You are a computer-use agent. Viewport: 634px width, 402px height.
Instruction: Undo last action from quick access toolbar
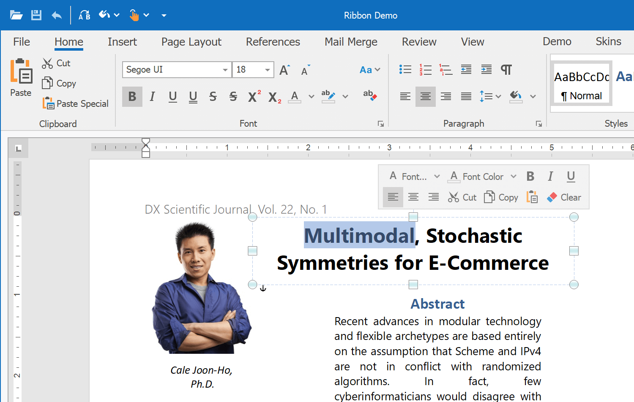[56, 15]
